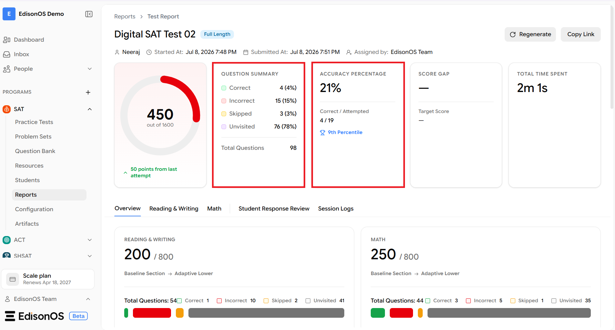615x330 pixels.
Task: Toggle the Unvisited legend box in Math section
Action: click(554, 301)
